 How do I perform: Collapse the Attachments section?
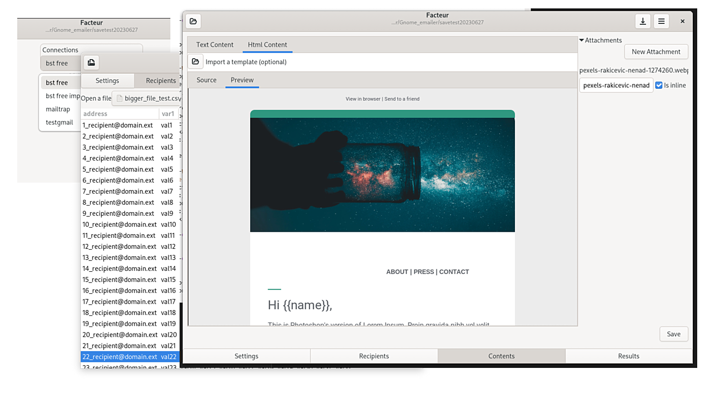tap(581, 40)
